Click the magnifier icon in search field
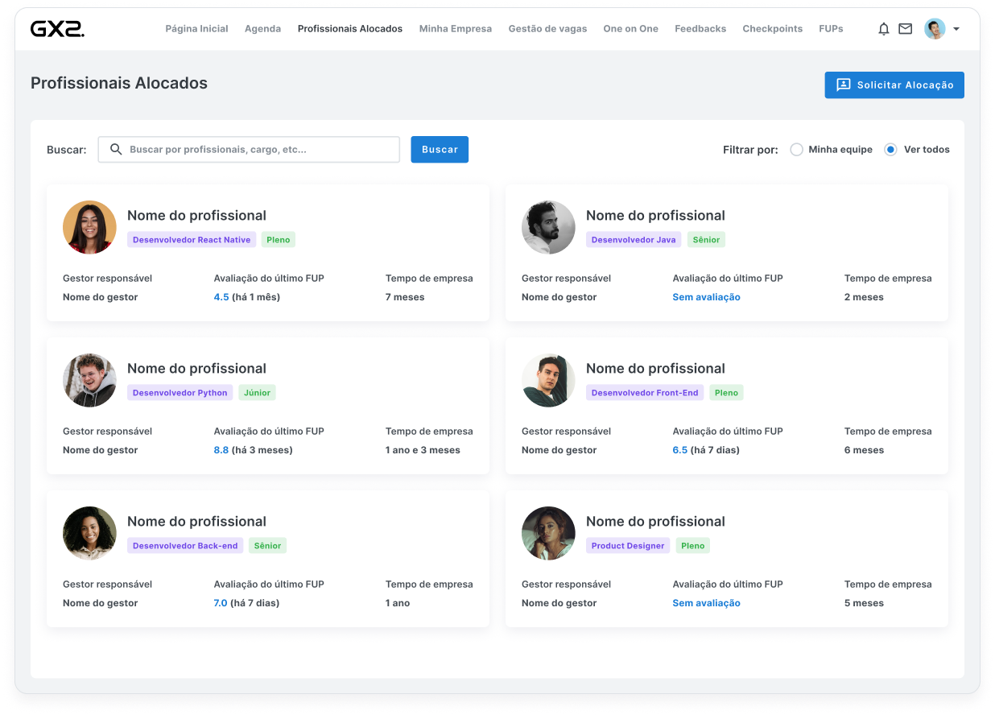This screenshot has height=715, width=995. pyautogui.click(x=116, y=150)
